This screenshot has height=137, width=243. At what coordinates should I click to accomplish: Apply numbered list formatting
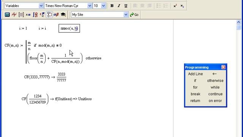pos(166,6)
